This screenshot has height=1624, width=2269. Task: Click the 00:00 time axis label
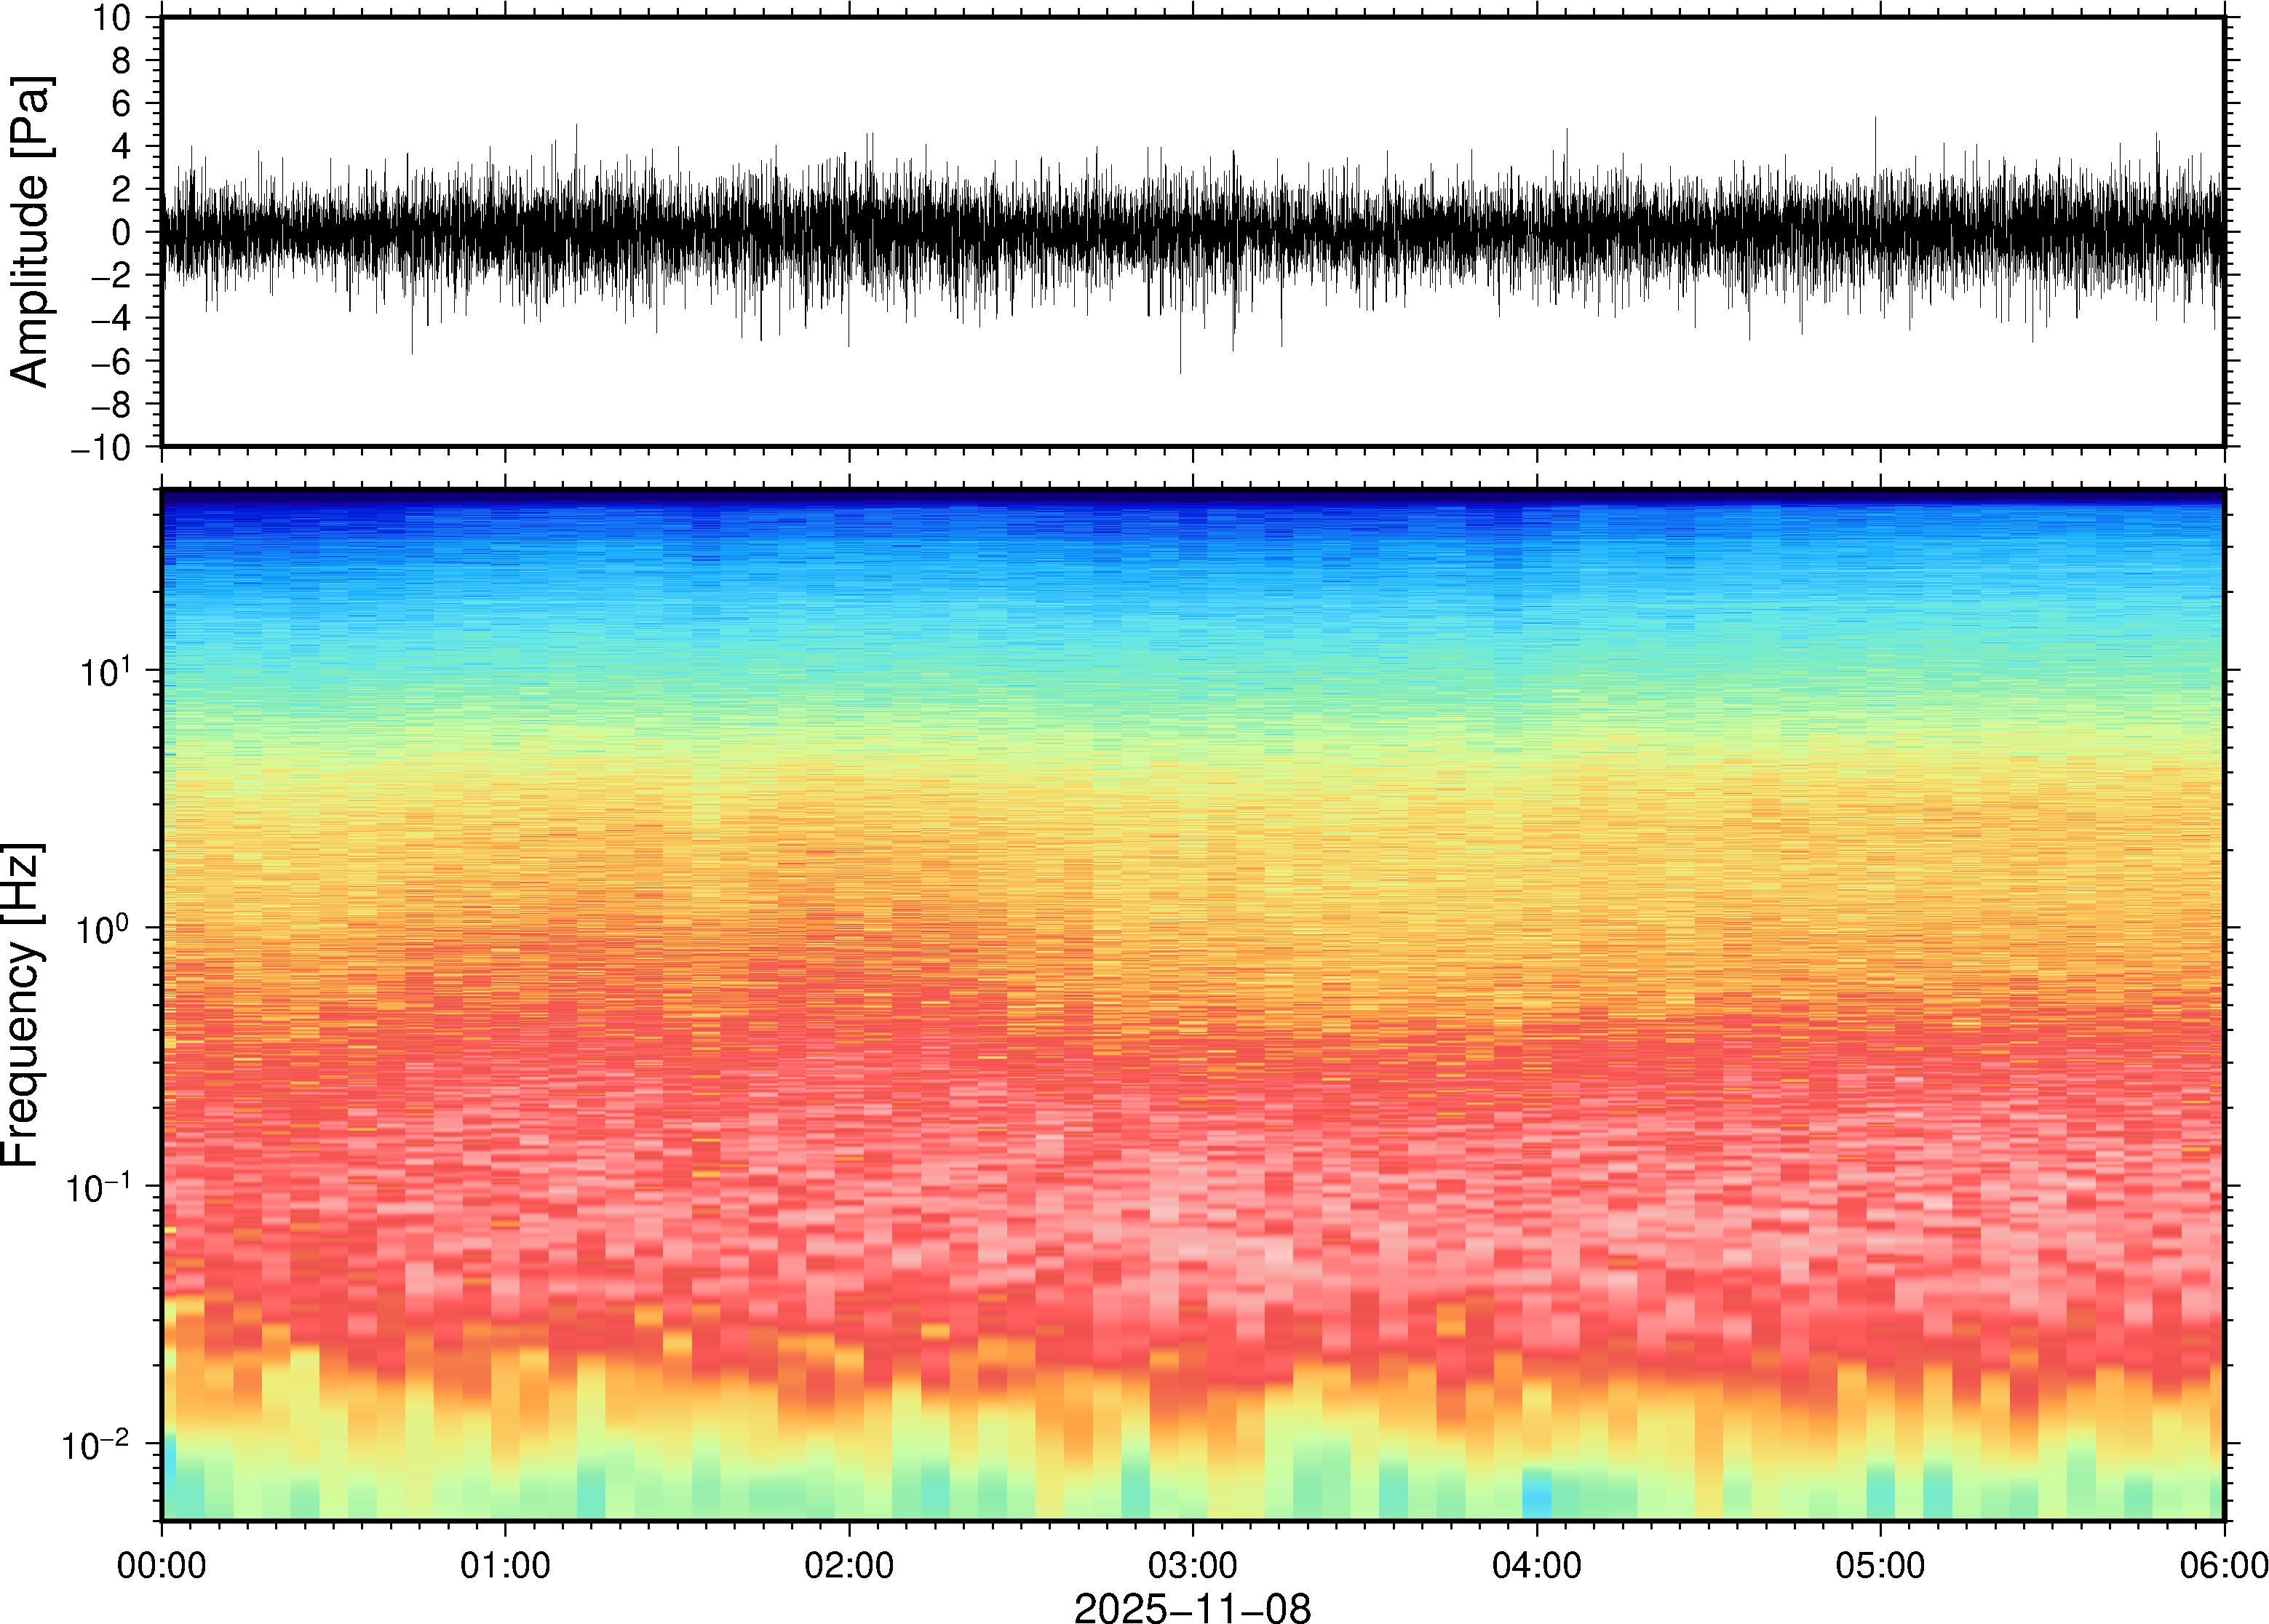(162, 1565)
